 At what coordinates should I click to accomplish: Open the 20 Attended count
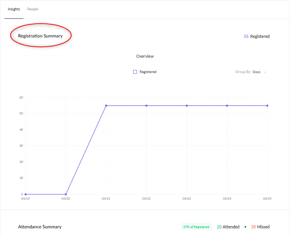(228, 227)
